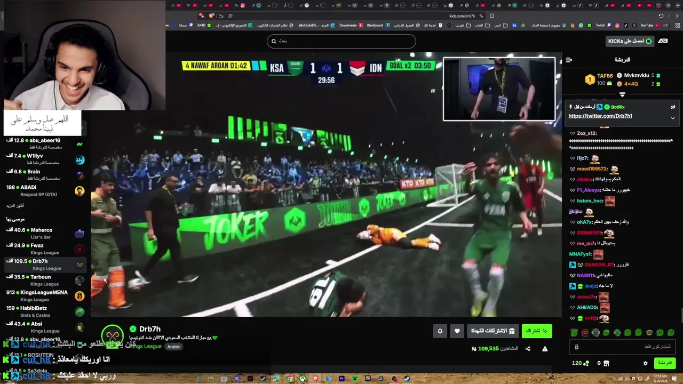Open HabibiBetz Slots & Casino channel
This screenshot has height=384, width=683.
point(45,311)
